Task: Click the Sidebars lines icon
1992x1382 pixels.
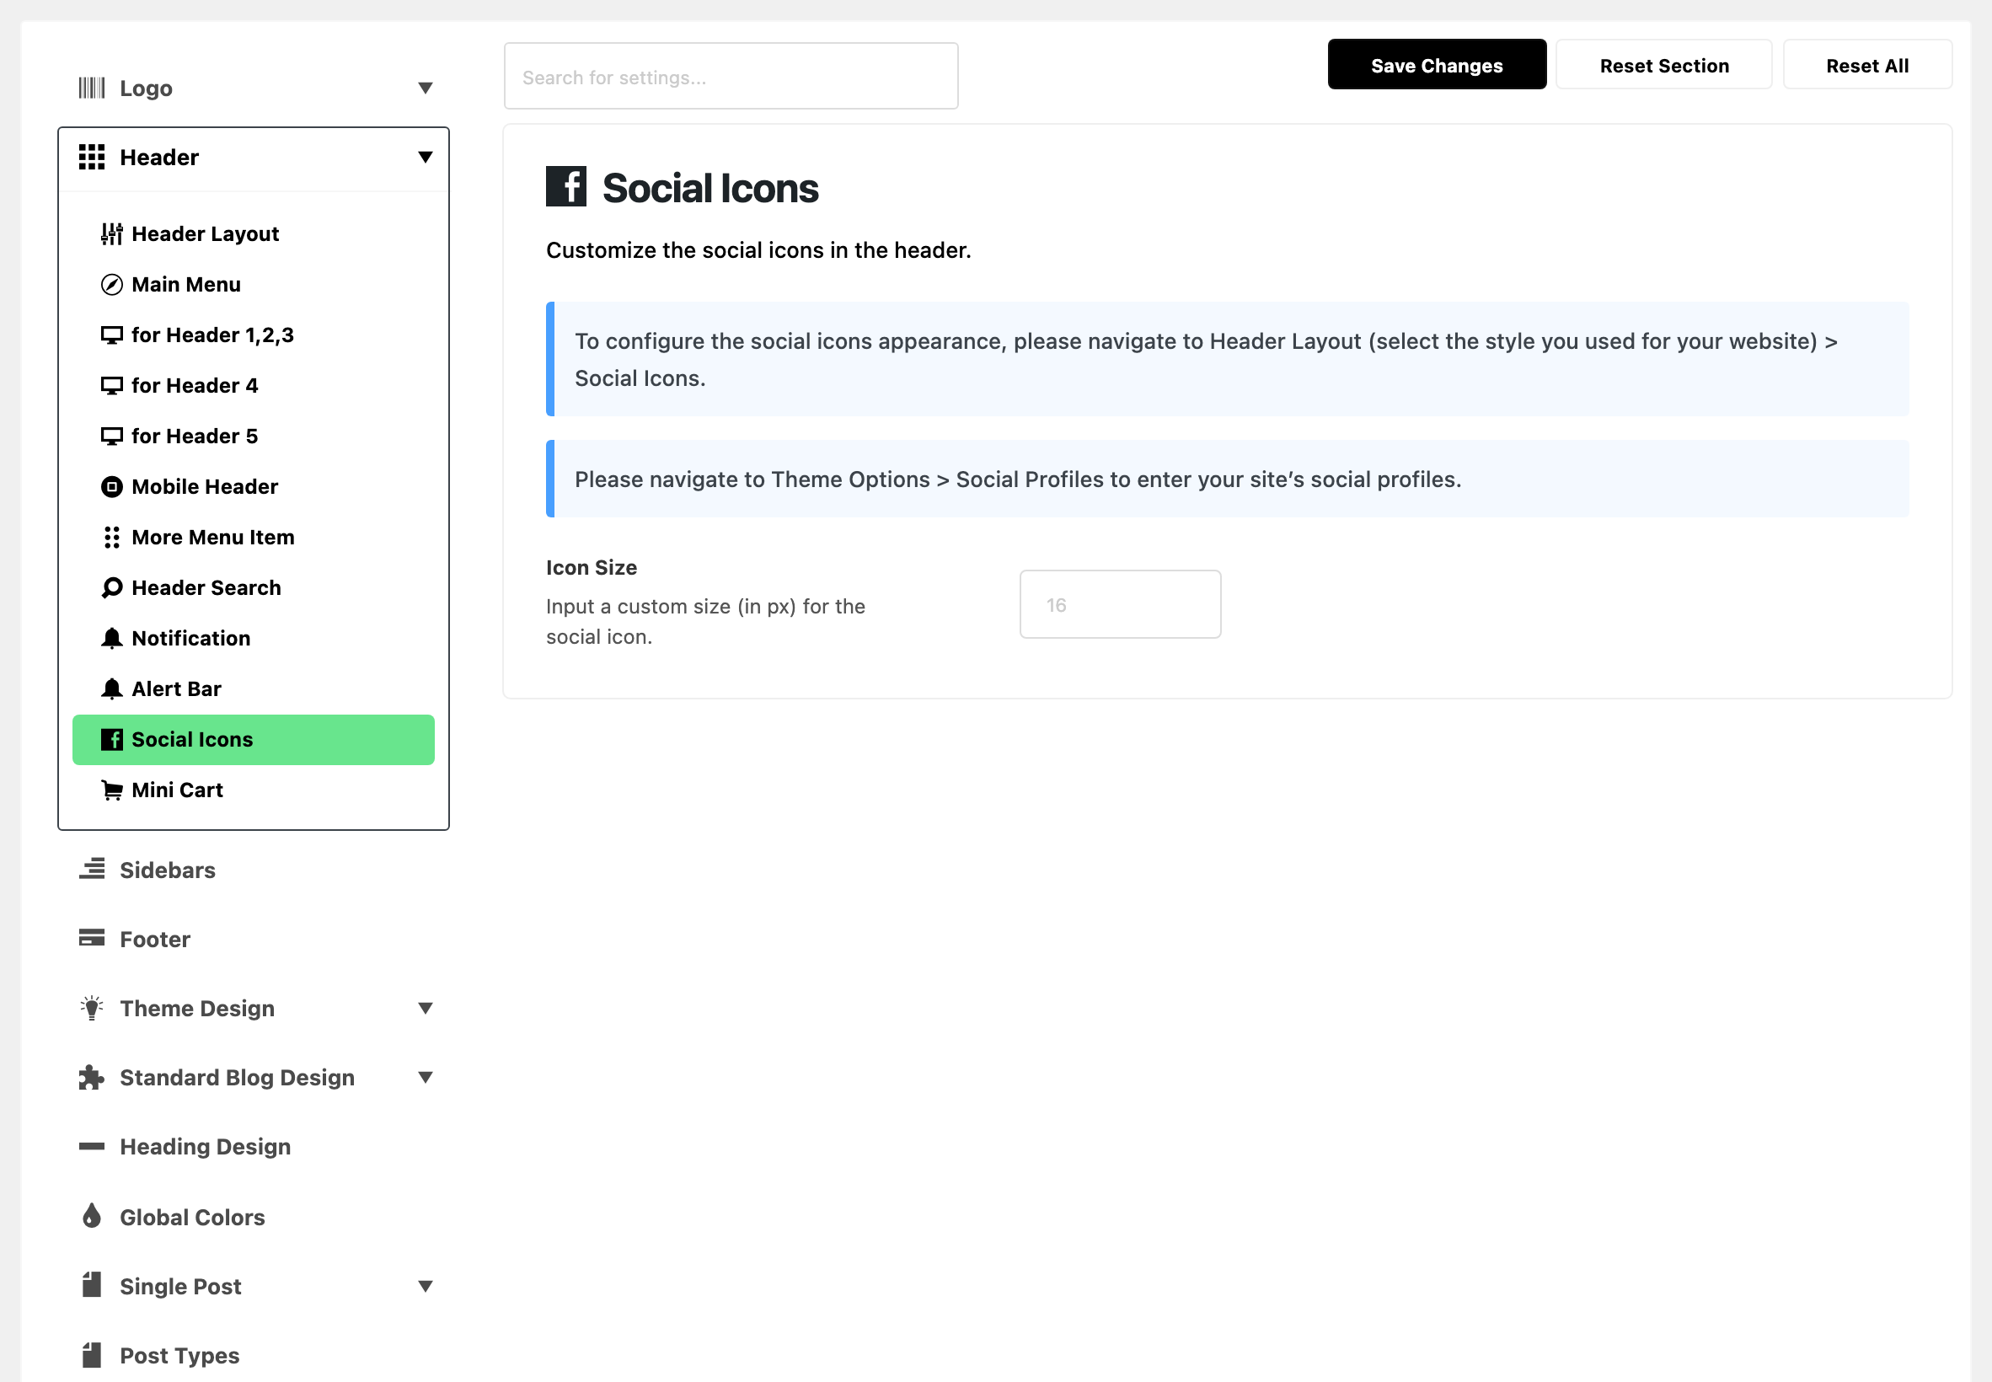Action: pyautogui.click(x=92, y=870)
